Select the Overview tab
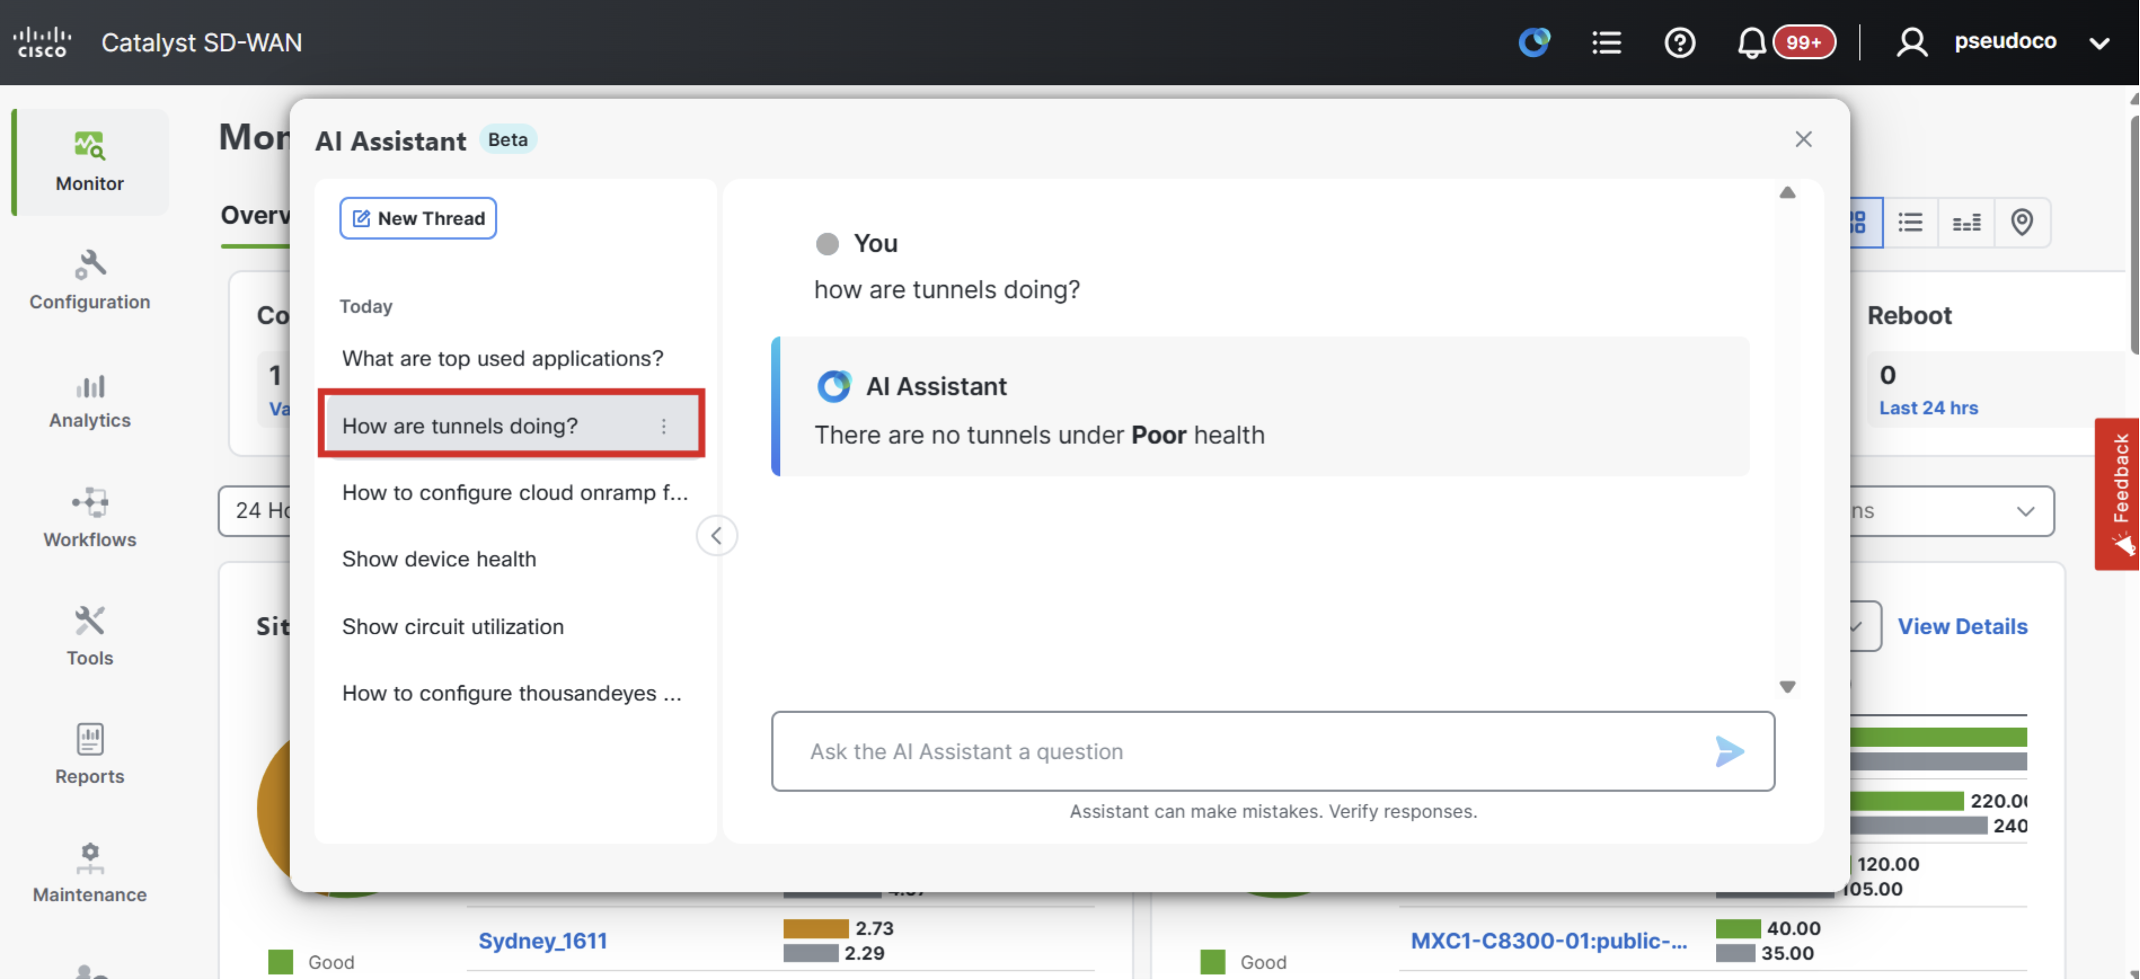This screenshot has width=2140, height=980. coord(256,215)
